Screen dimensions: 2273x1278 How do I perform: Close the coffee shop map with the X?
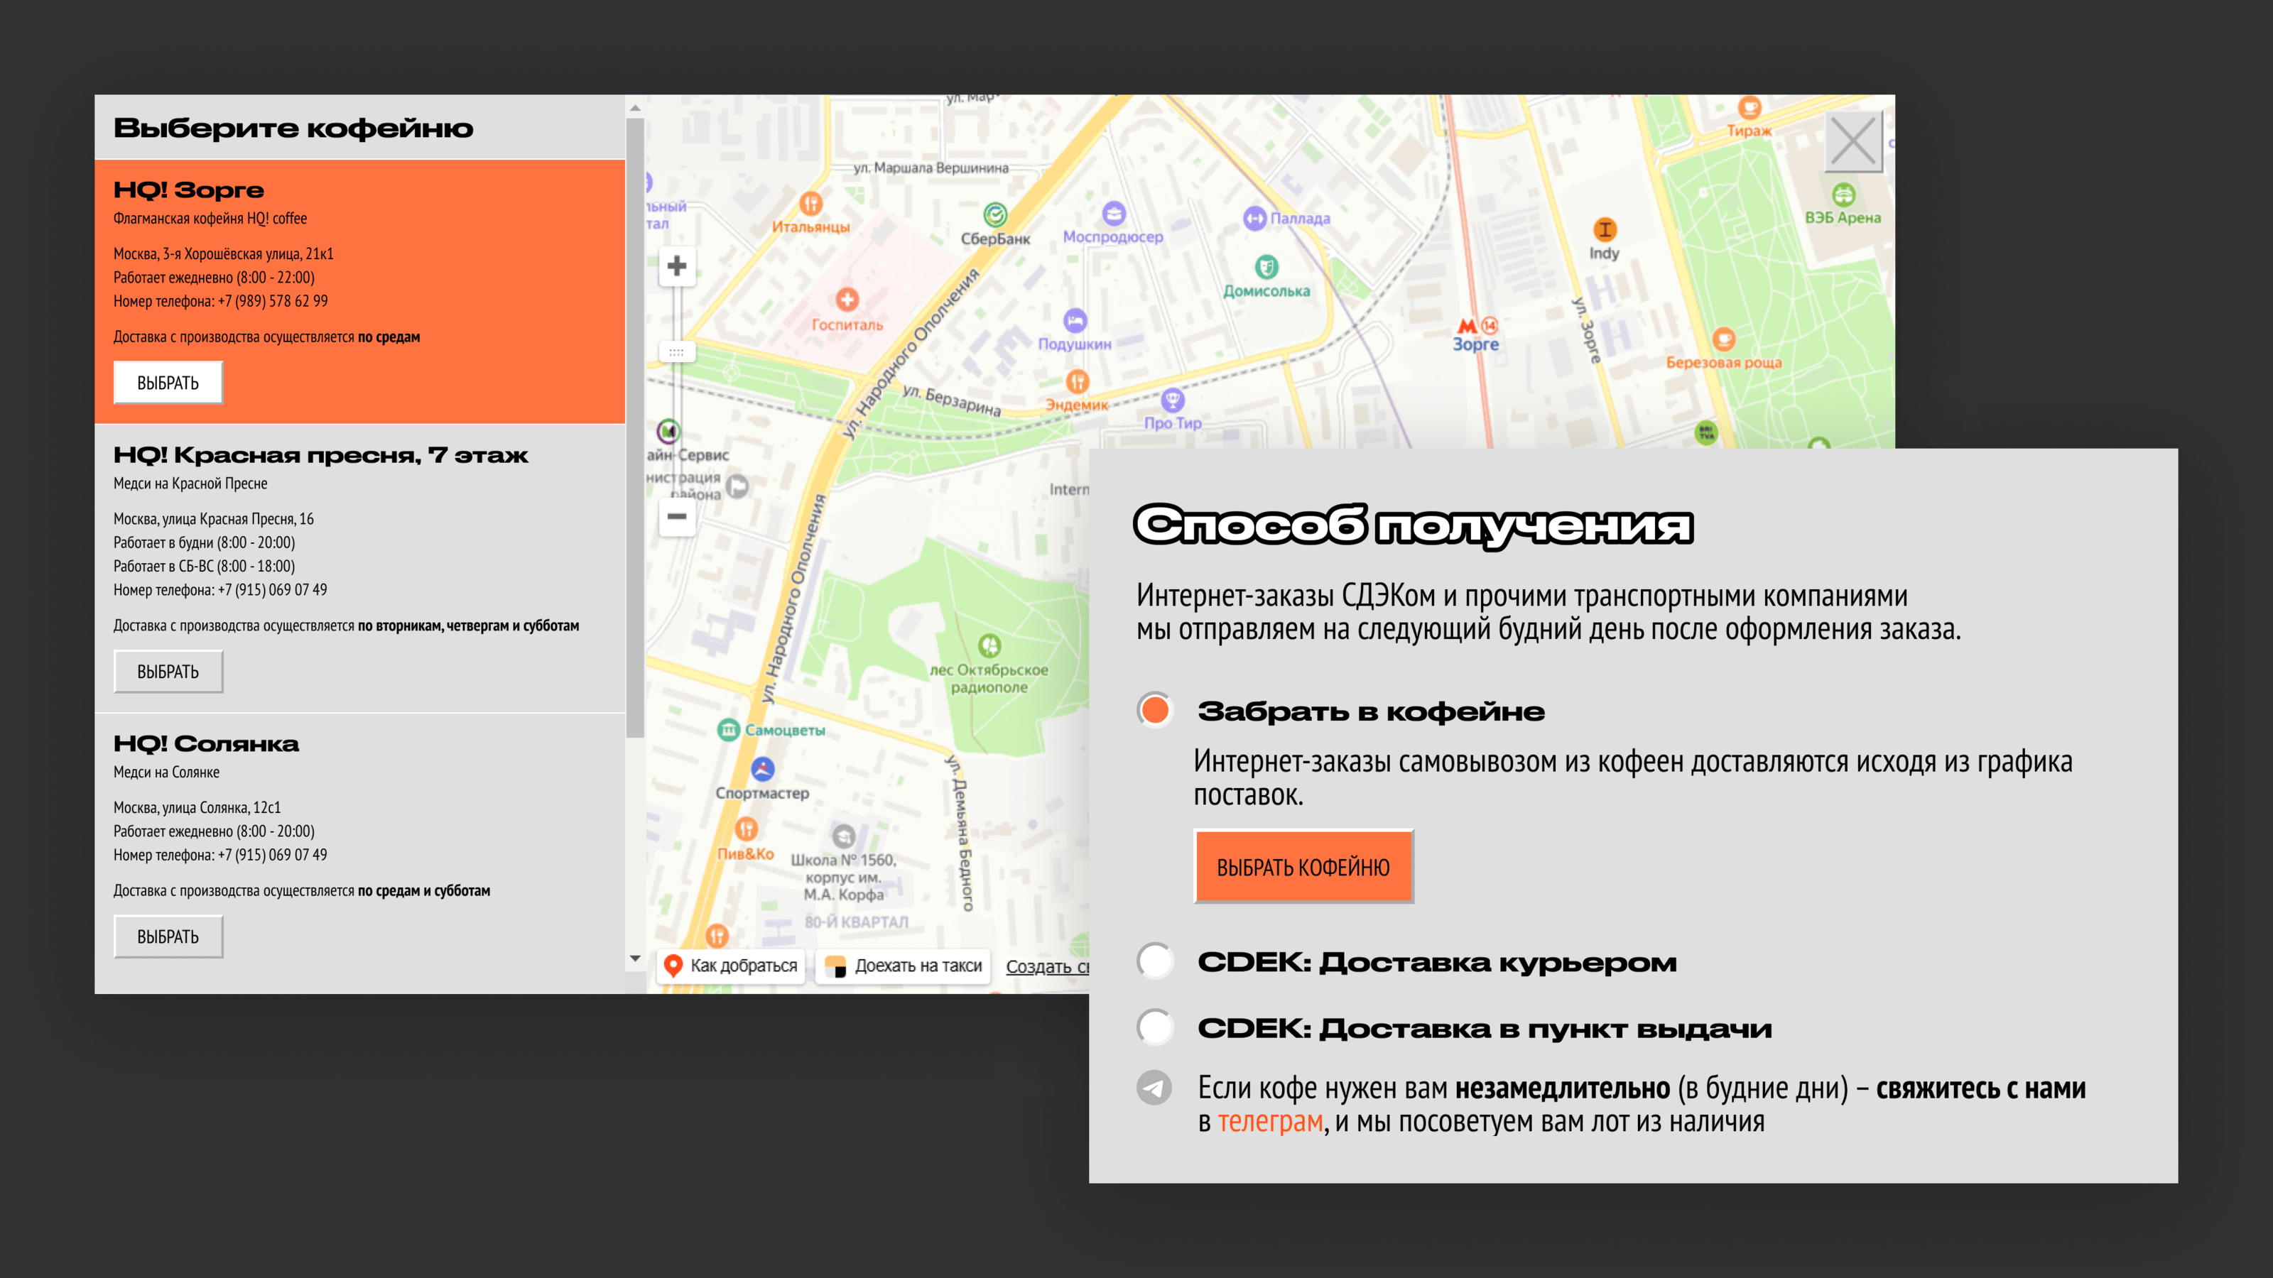pos(1853,142)
